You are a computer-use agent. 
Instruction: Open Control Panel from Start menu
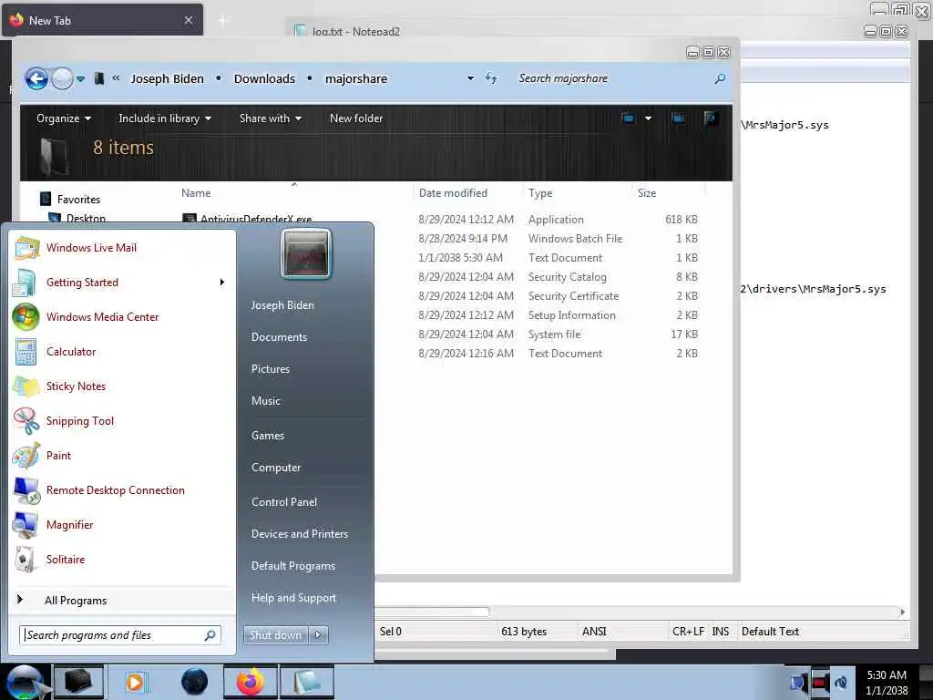pyautogui.click(x=284, y=502)
